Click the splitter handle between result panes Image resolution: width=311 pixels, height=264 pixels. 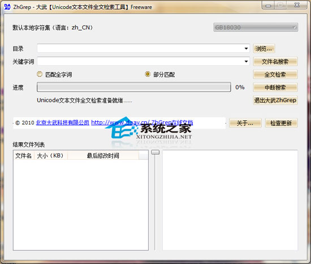pyautogui.click(x=155, y=152)
